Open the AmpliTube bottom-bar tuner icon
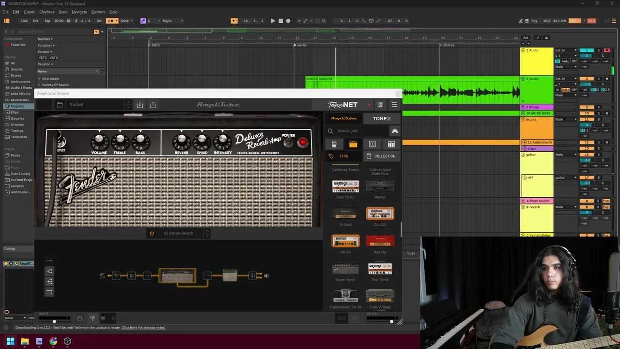Image resolution: width=620 pixels, height=349 pixels. point(93,318)
